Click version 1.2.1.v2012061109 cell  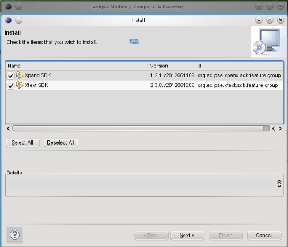pyautogui.click(x=172, y=75)
